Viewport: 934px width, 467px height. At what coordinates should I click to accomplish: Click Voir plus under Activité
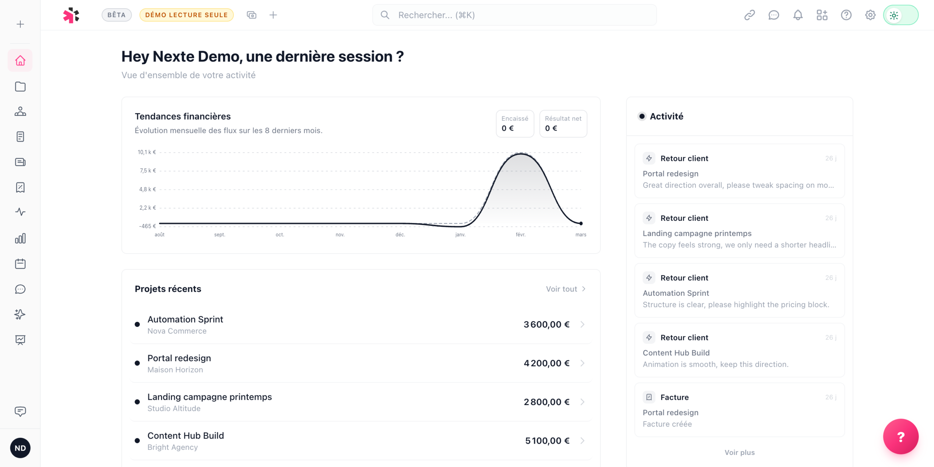(x=739, y=452)
